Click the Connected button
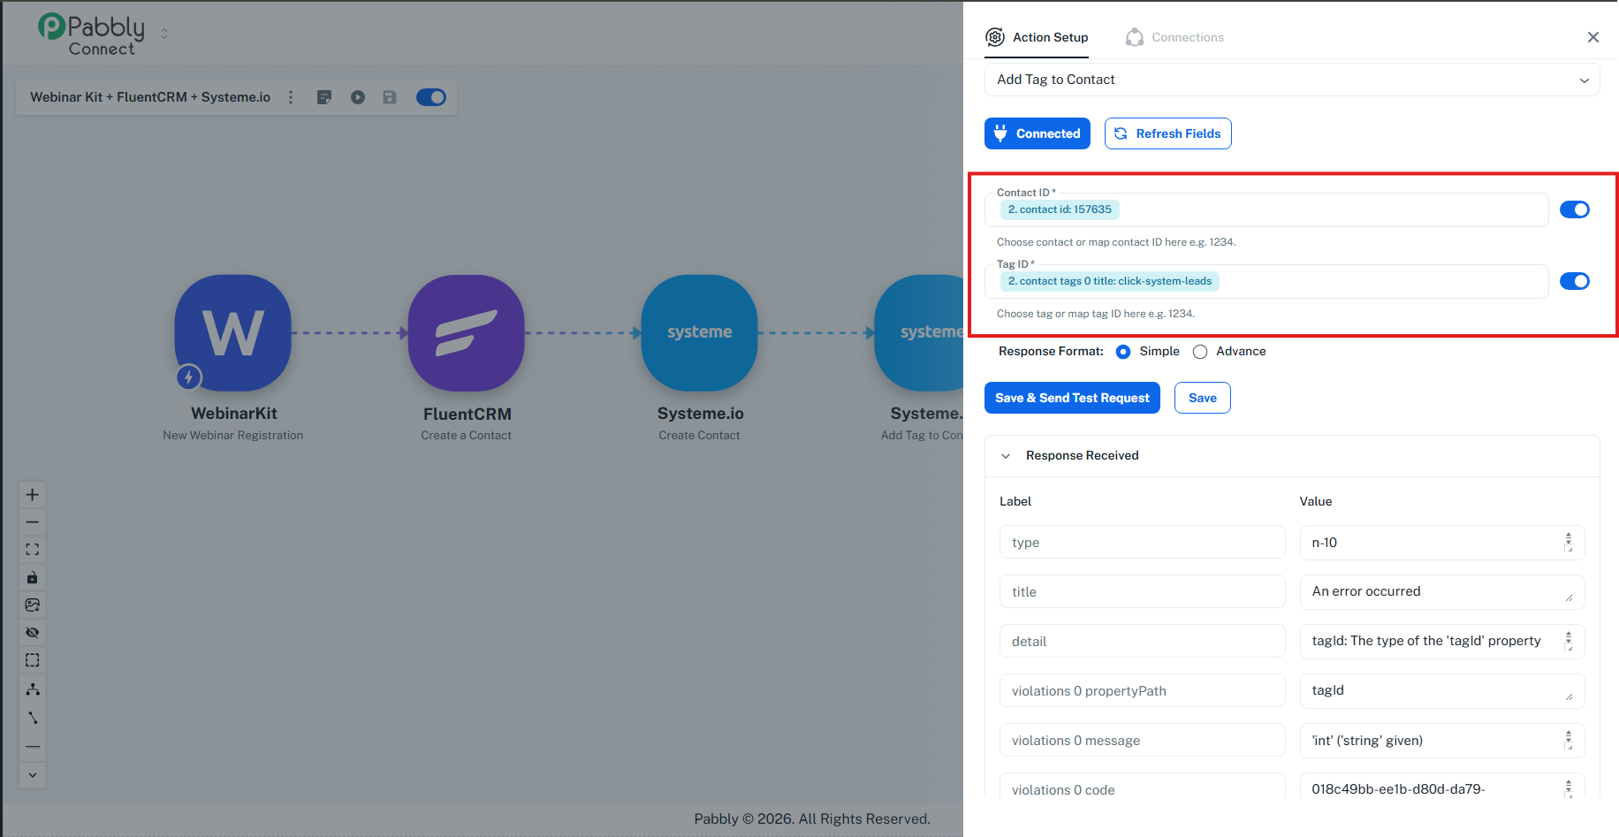The image size is (1619, 837). 1038,133
